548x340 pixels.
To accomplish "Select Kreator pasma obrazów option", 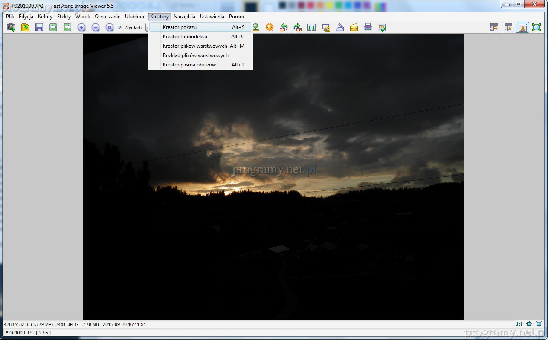I will point(189,65).
